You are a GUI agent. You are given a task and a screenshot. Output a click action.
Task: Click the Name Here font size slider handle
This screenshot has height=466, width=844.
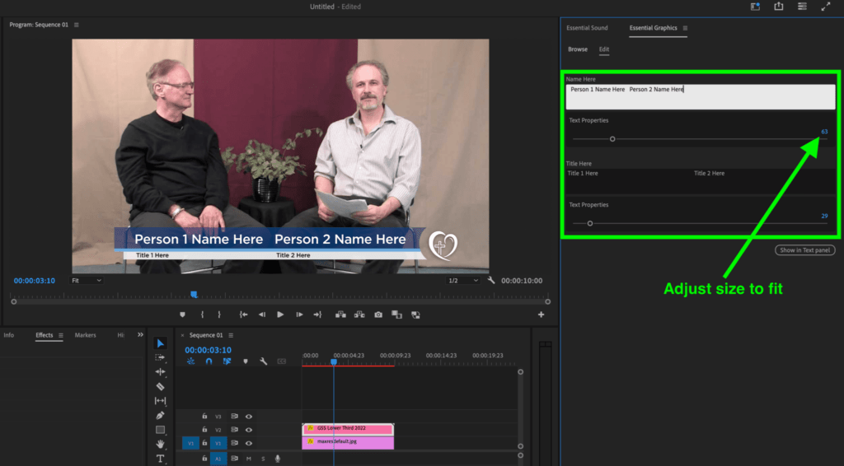pyautogui.click(x=612, y=139)
